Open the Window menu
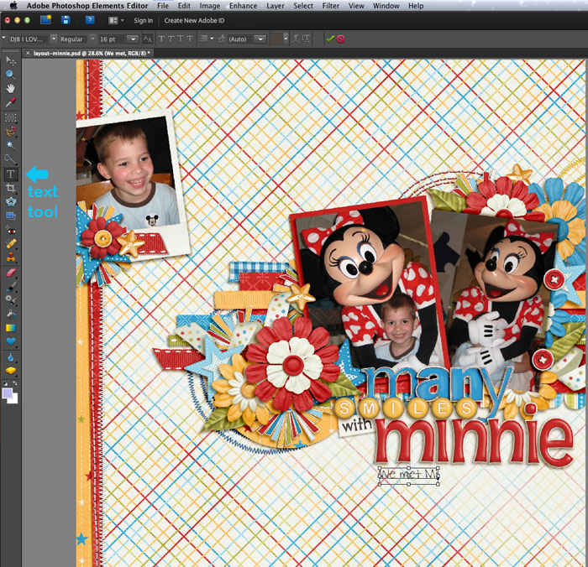 (x=386, y=6)
